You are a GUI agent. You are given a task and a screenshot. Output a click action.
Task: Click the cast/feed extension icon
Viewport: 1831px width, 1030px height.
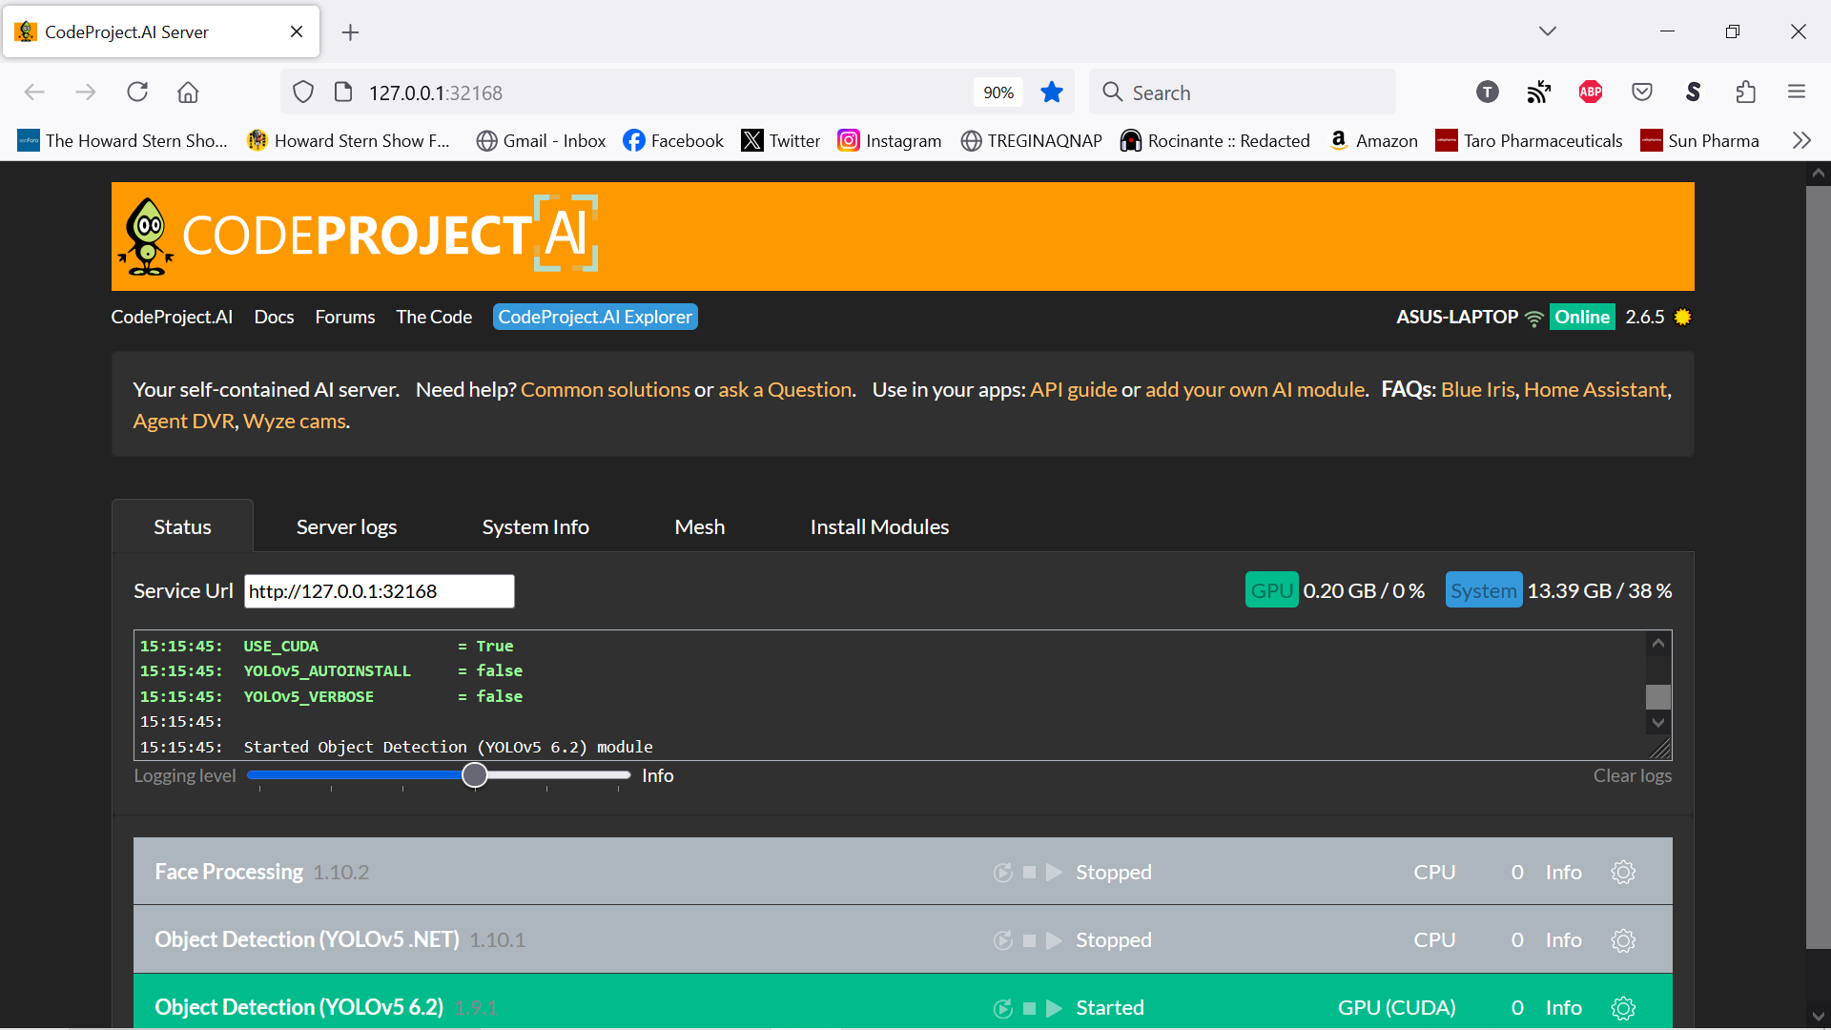1539,92
